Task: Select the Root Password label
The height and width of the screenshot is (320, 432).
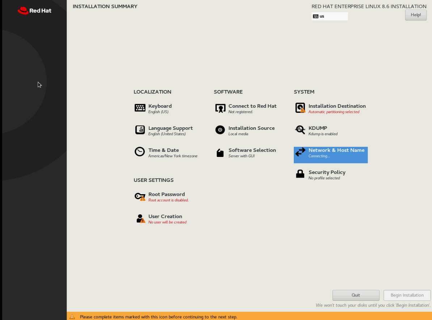Action: click(x=166, y=194)
